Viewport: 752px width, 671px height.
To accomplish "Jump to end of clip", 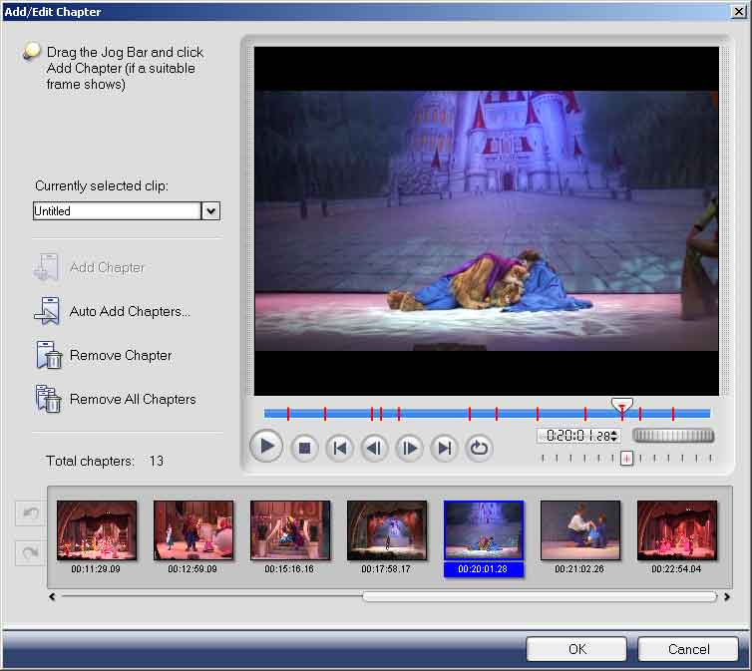I will coord(444,448).
